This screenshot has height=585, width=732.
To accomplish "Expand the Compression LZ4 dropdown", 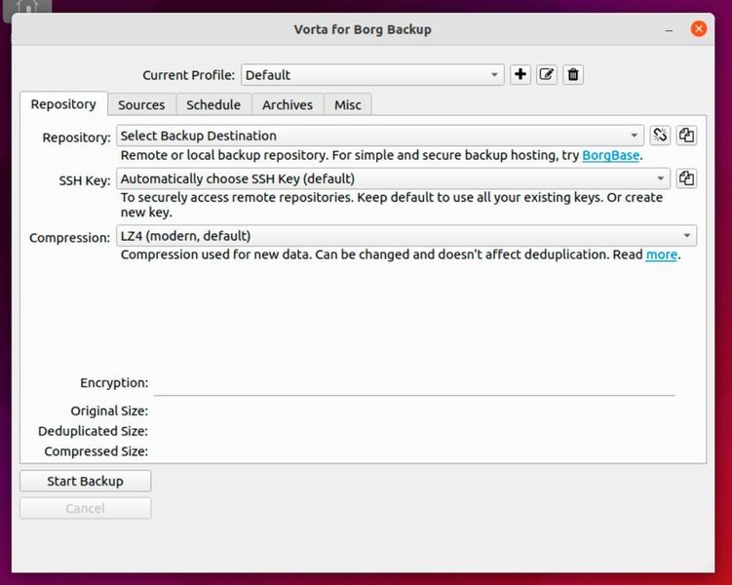I will click(406, 236).
